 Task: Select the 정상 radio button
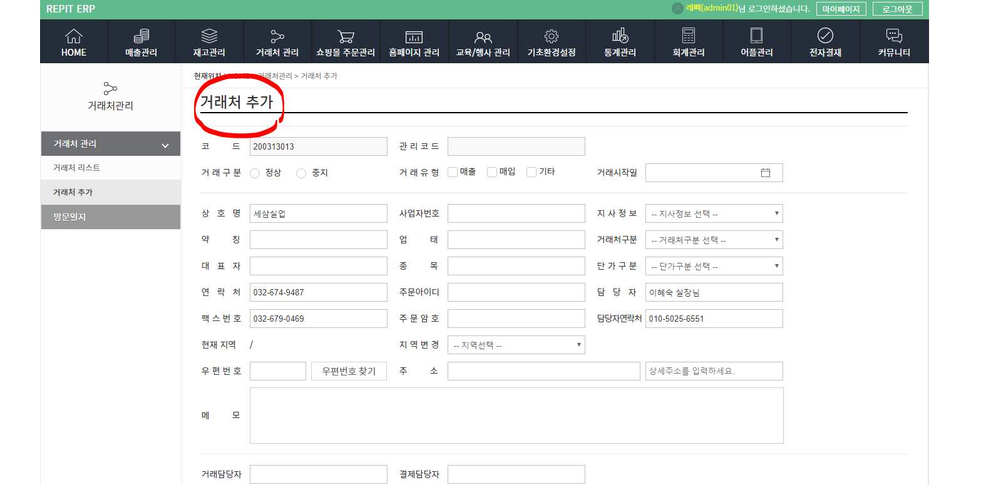pos(255,173)
